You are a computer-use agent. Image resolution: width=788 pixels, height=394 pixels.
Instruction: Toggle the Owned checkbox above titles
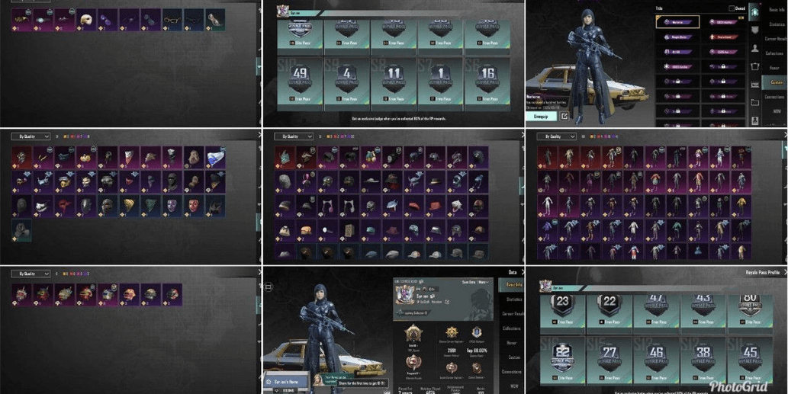732,8
